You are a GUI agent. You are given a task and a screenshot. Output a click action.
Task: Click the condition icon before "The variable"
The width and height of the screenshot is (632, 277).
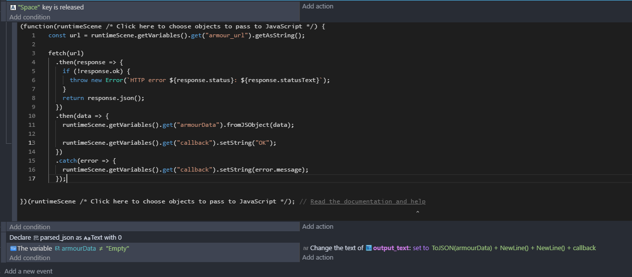pos(13,248)
